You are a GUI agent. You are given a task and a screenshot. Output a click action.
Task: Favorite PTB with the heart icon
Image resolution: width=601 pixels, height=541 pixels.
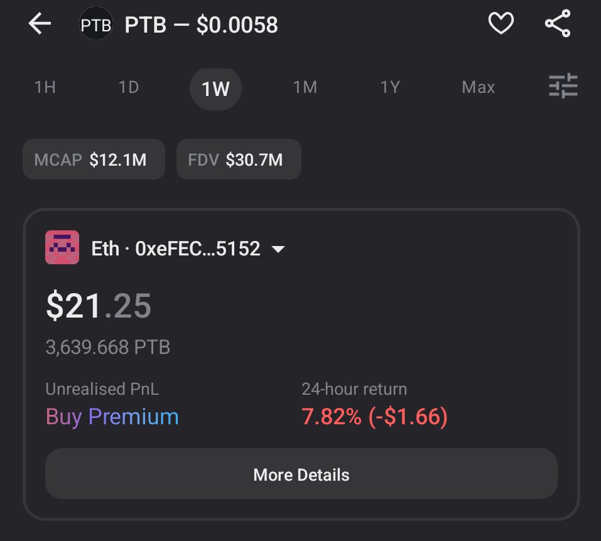(501, 24)
